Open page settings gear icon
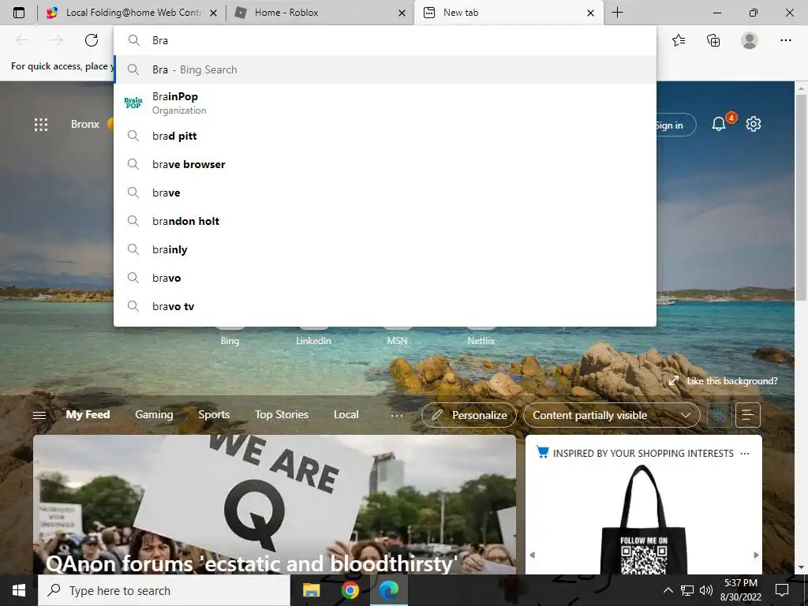808x606 pixels. (754, 124)
